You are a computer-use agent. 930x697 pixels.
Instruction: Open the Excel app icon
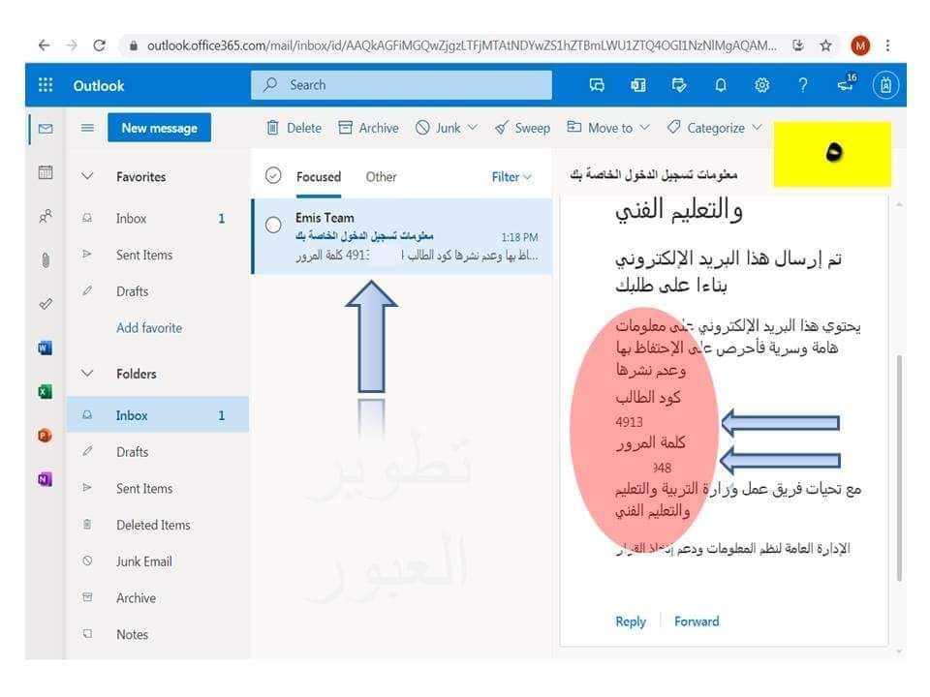pyautogui.click(x=46, y=392)
